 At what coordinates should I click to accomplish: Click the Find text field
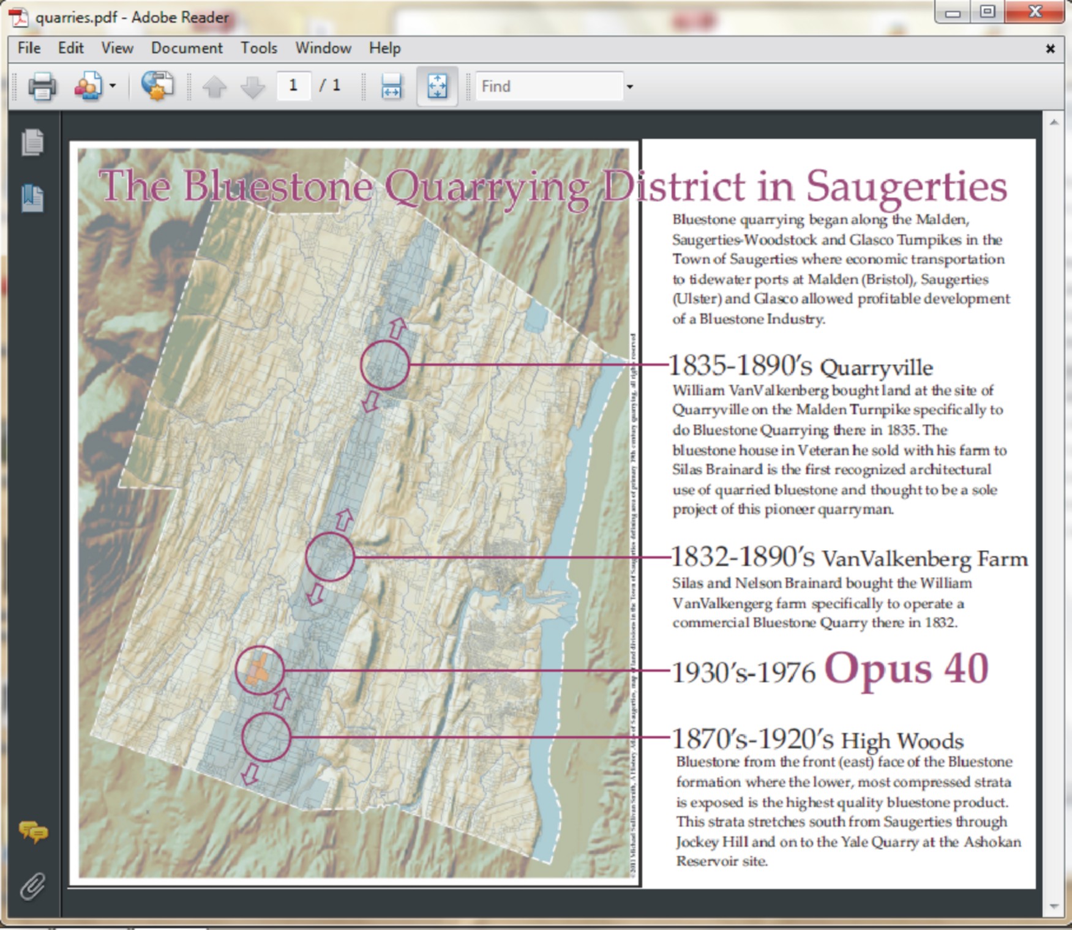tap(549, 86)
